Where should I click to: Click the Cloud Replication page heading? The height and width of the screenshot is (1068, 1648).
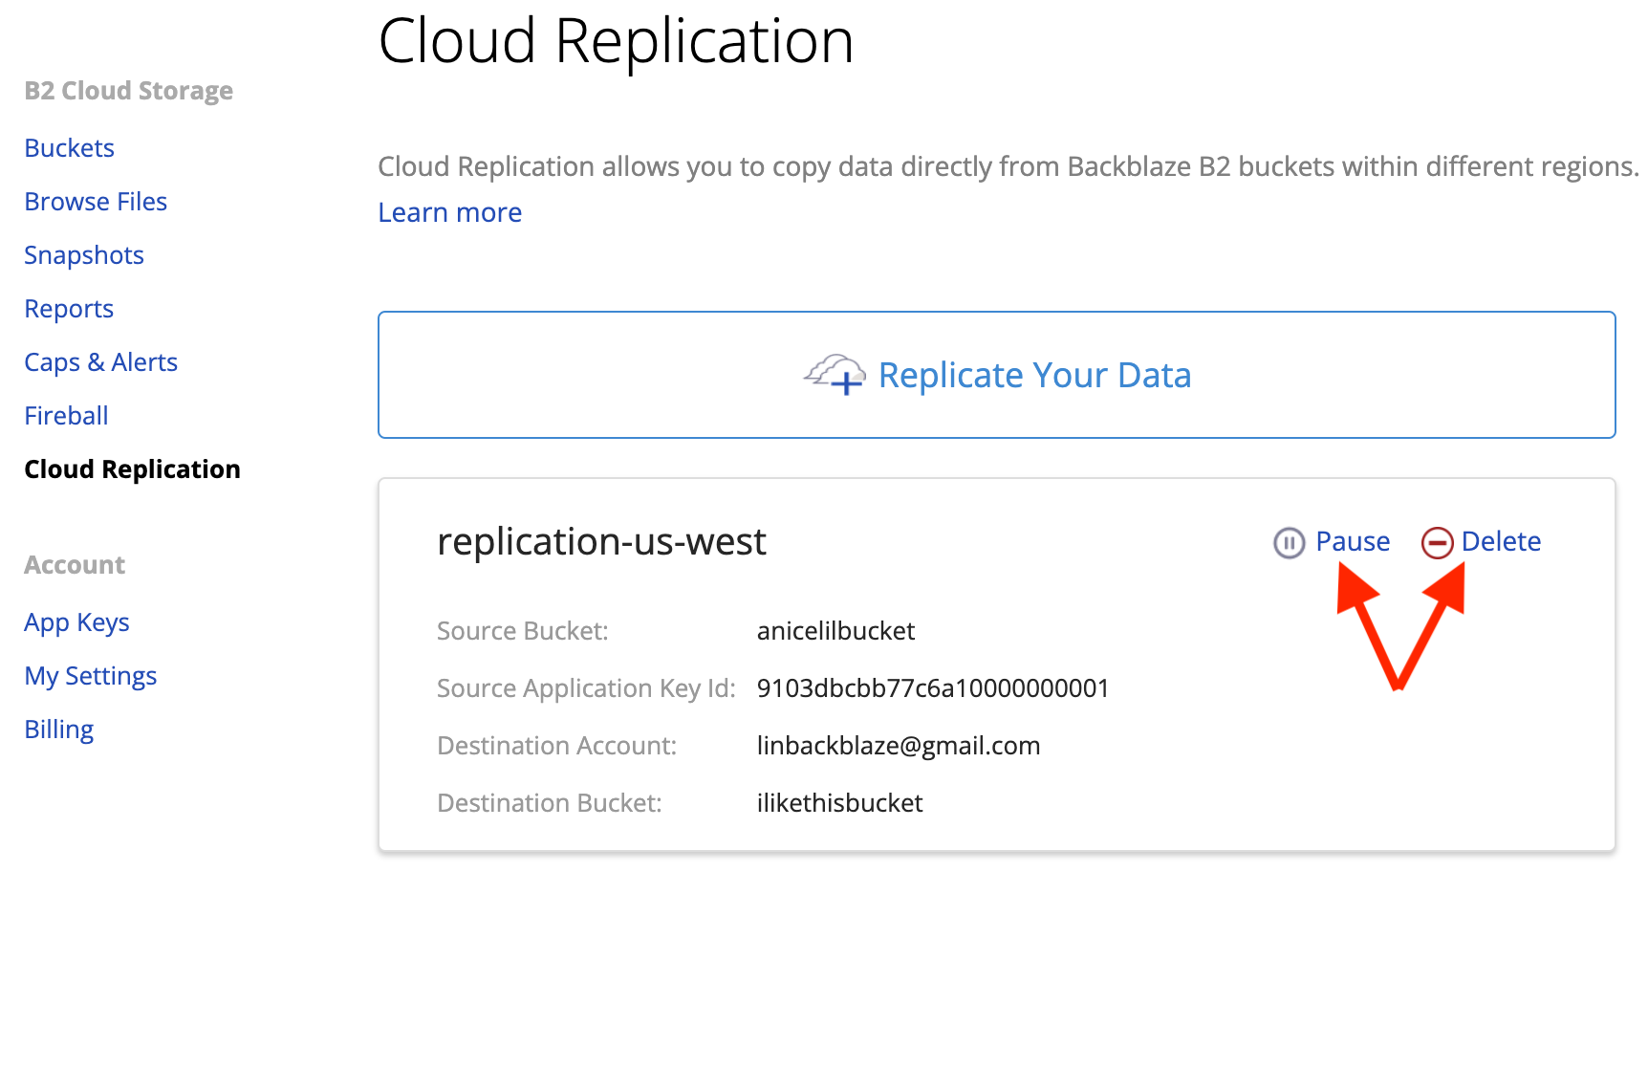616,42
